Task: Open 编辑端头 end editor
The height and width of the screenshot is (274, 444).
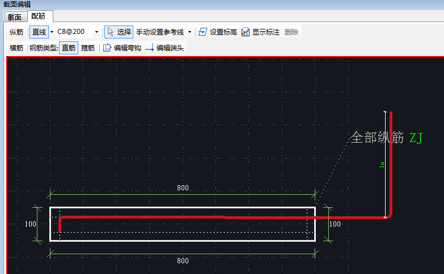Action: (164, 48)
